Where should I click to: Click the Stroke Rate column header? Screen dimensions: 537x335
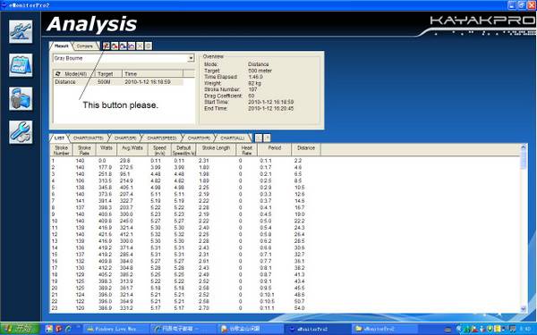[x=84, y=150]
